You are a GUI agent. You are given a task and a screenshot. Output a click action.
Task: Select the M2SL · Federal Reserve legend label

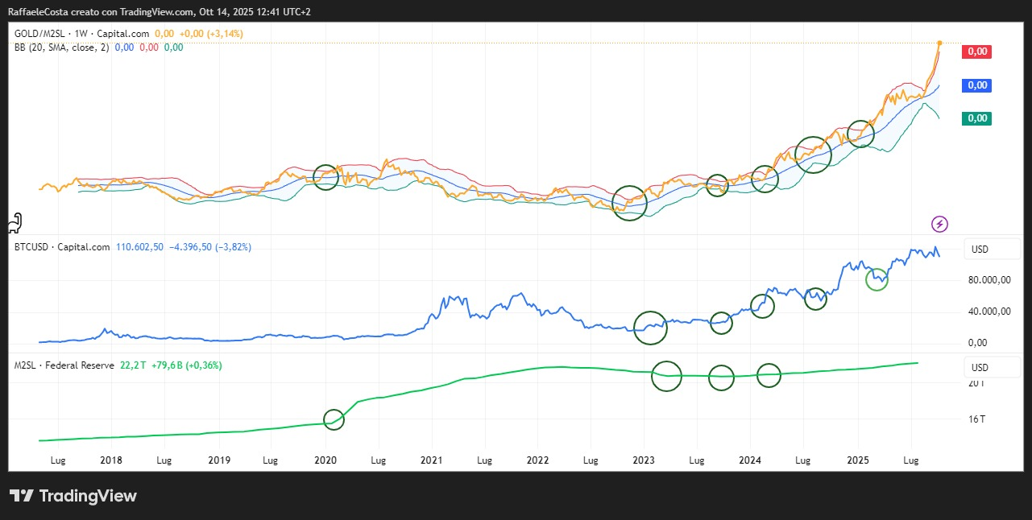pos(64,365)
